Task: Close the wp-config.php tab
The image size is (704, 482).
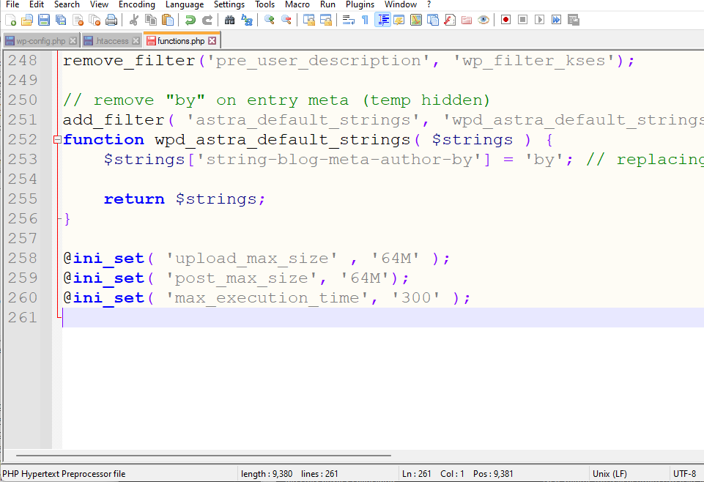Action: coord(73,41)
